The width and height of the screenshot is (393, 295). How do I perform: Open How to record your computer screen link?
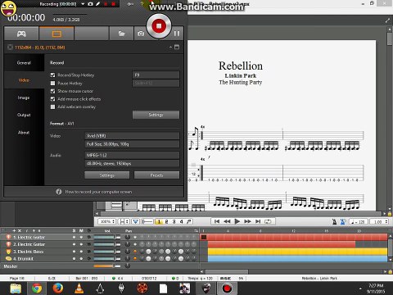pos(98,192)
